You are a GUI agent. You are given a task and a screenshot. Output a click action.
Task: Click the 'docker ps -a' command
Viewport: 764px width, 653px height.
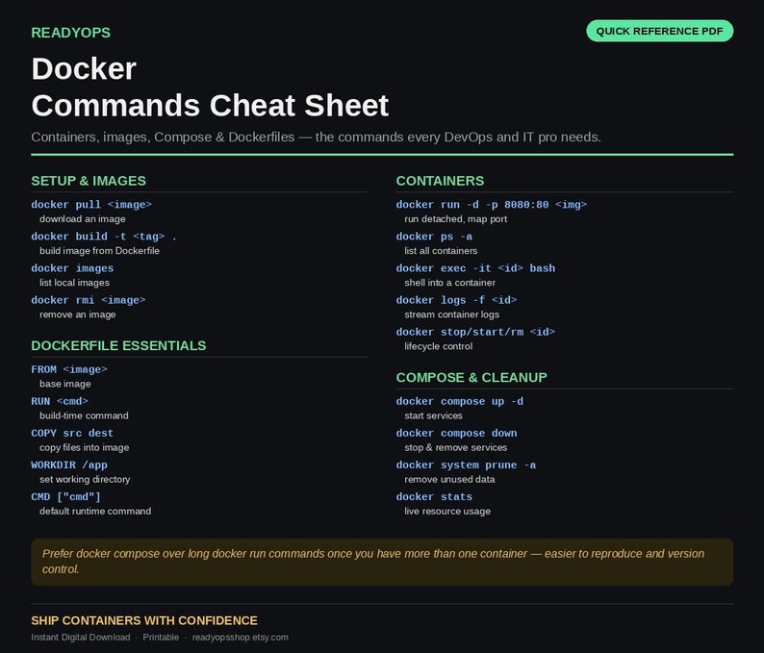[434, 237]
